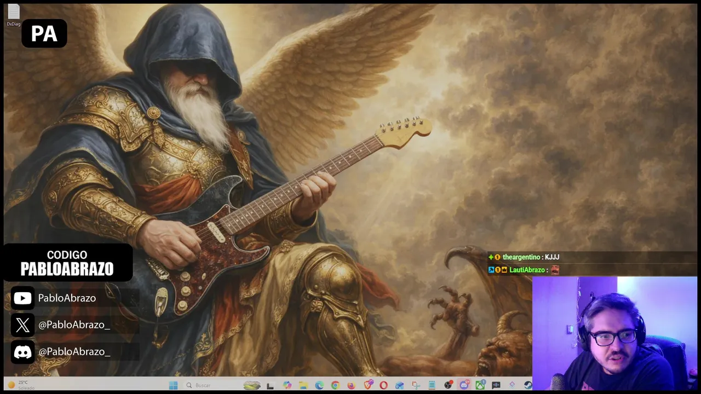Open the Xbox app from the taskbar
The width and height of the screenshot is (701, 394).
pos(480,385)
